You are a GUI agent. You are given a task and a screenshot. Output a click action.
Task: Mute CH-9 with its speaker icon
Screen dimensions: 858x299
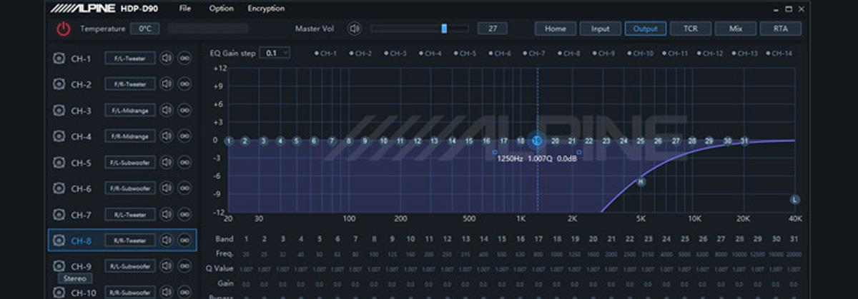(x=167, y=266)
